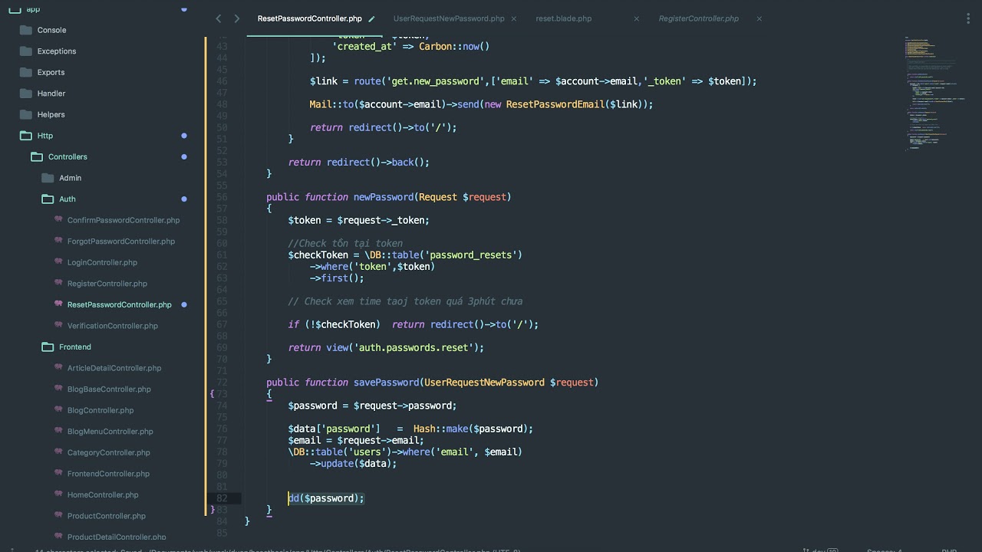Open RegisterController.php from the sidebar tree
The width and height of the screenshot is (982, 552).
pyautogui.click(x=107, y=284)
